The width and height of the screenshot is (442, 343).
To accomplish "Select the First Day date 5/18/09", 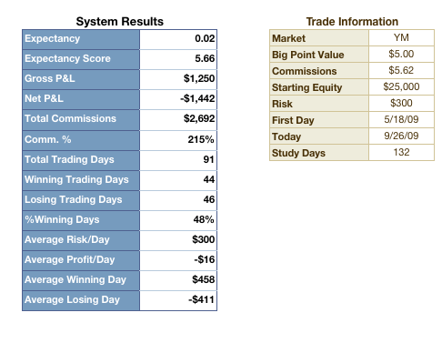I will click(401, 120).
